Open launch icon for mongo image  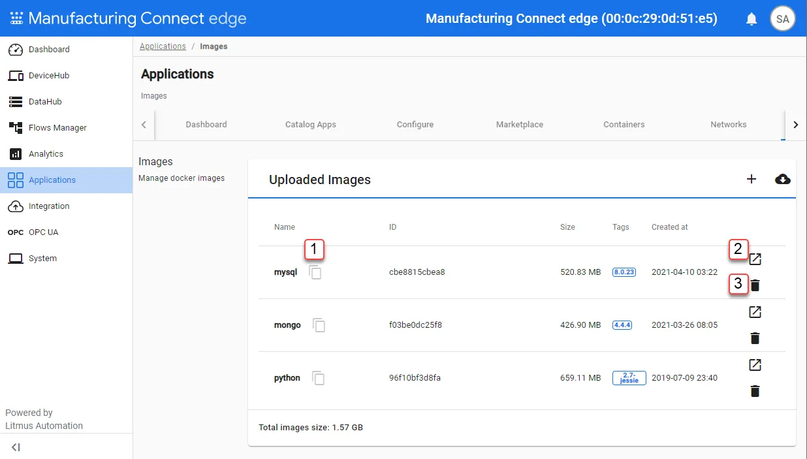pyautogui.click(x=755, y=312)
